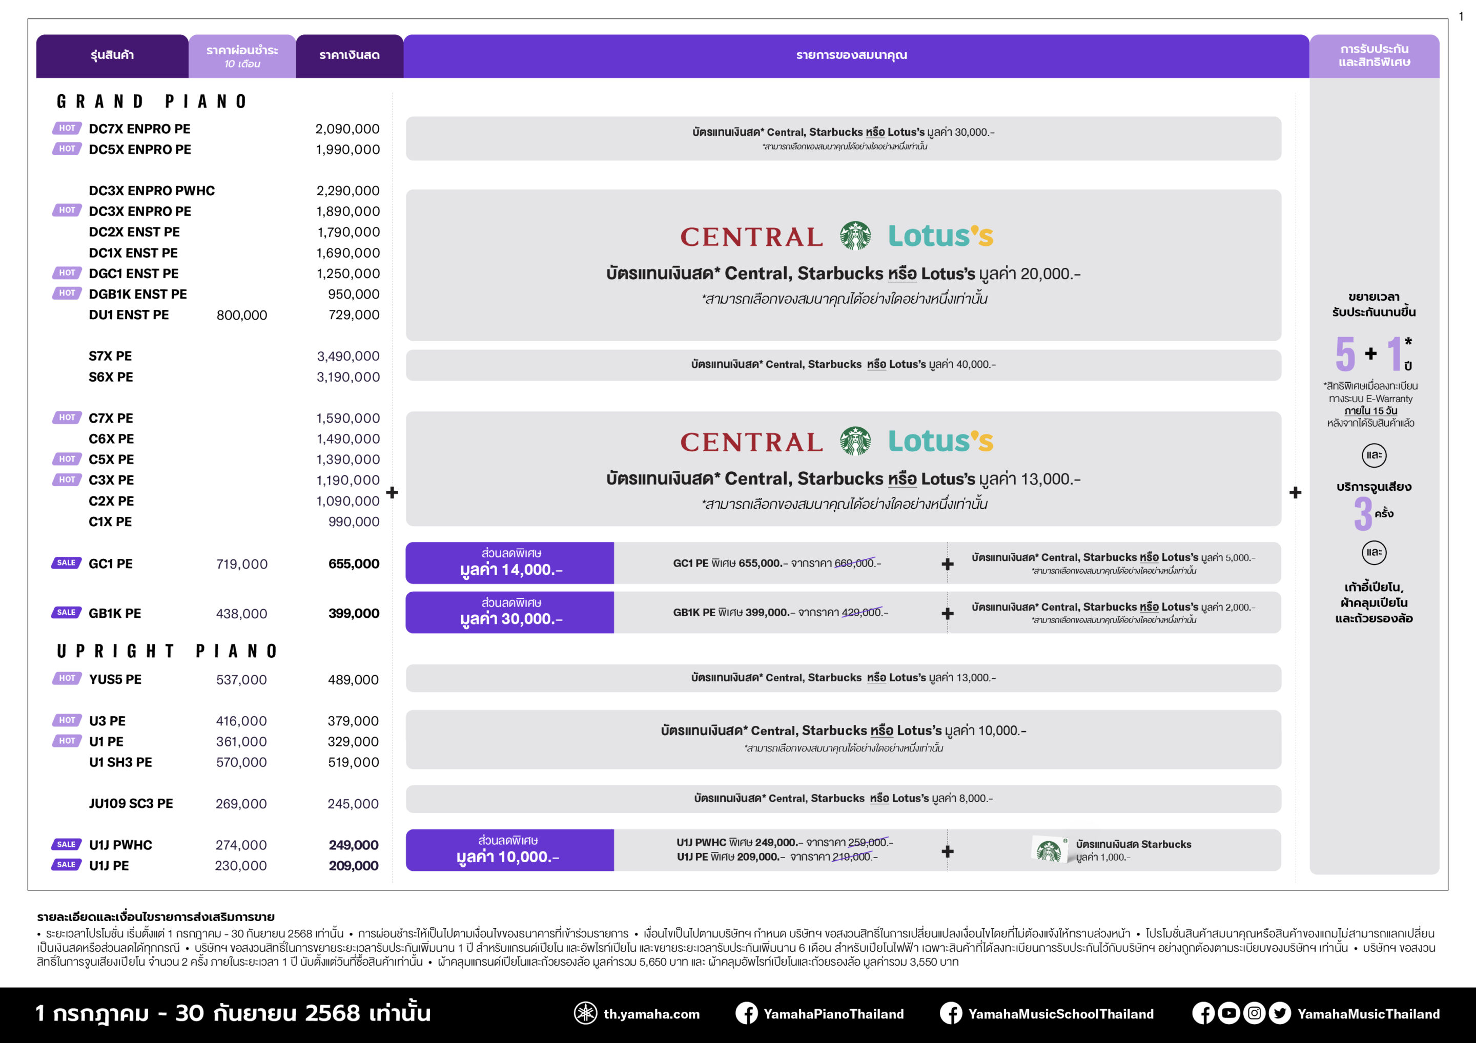
Task: Click the 5 + 1 year warranty graphic
Action: point(1374,353)
